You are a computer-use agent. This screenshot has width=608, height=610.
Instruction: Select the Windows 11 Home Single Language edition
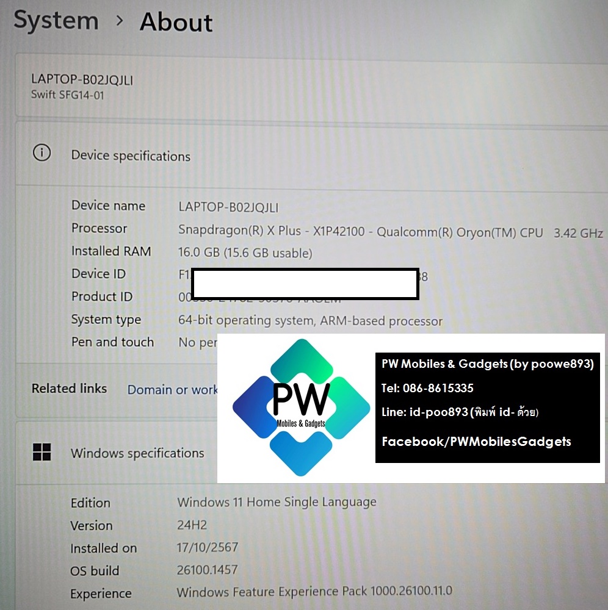[x=277, y=502]
